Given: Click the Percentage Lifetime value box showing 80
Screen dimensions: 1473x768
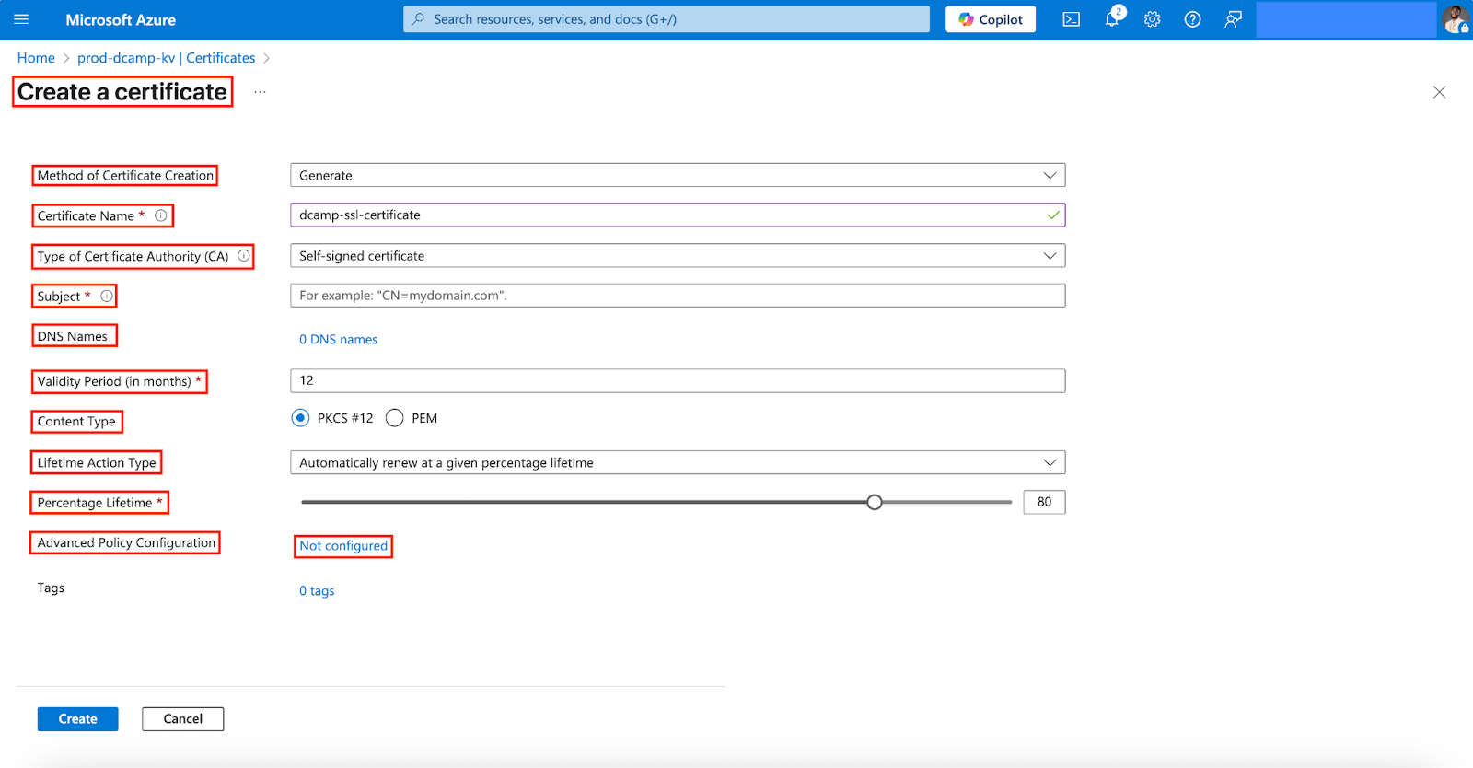Looking at the screenshot, I should (x=1045, y=502).
